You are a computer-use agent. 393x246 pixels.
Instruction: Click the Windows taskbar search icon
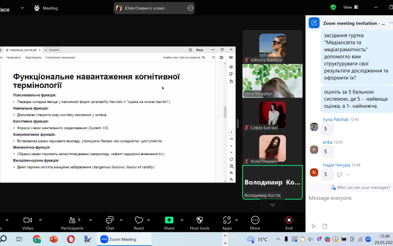tap(3, 239)
